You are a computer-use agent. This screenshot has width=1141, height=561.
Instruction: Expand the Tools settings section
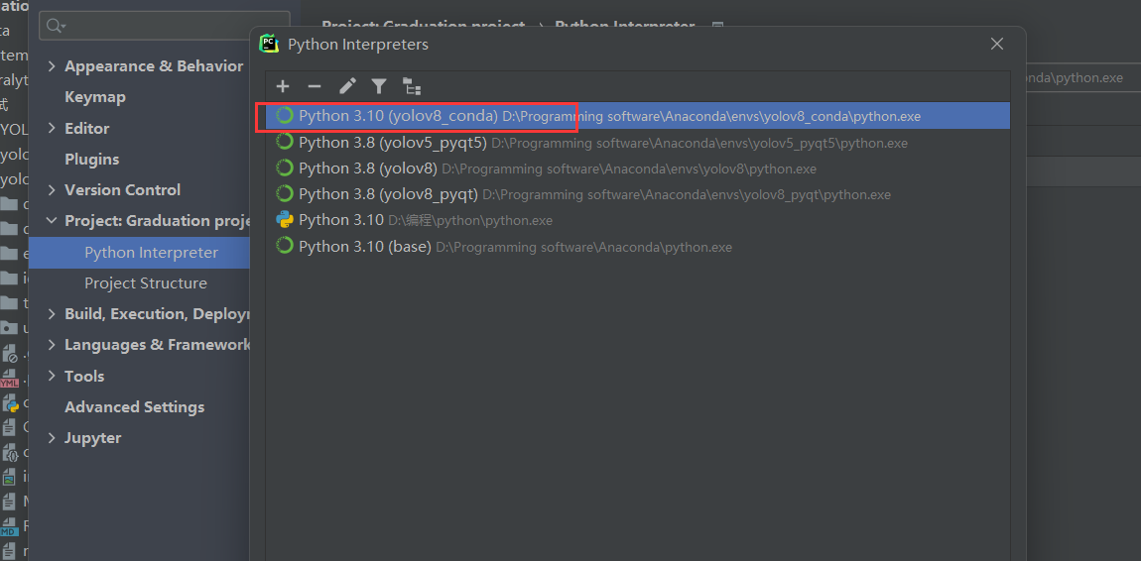coord(51,376)
